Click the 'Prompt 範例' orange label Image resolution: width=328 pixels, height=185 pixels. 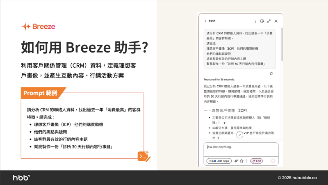(x=40, y=93)
